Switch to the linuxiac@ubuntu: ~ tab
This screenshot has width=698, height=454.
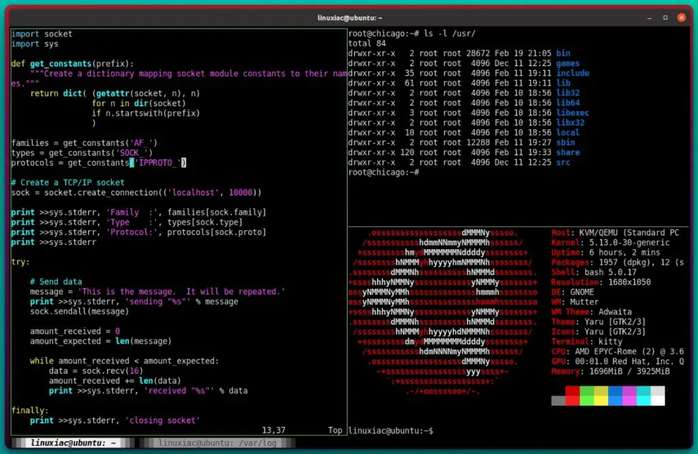coord(73,443)
